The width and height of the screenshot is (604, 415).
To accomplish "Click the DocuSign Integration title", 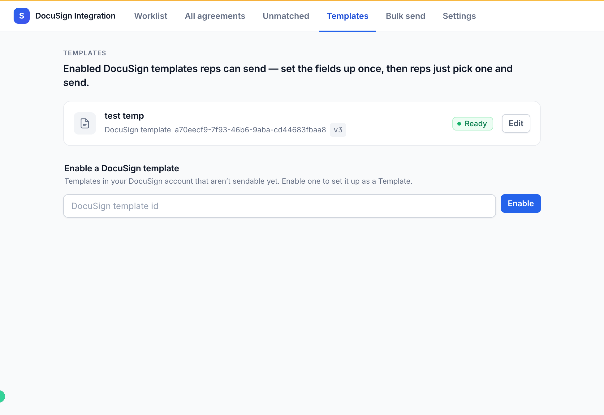I will click(x=75, y=16).
